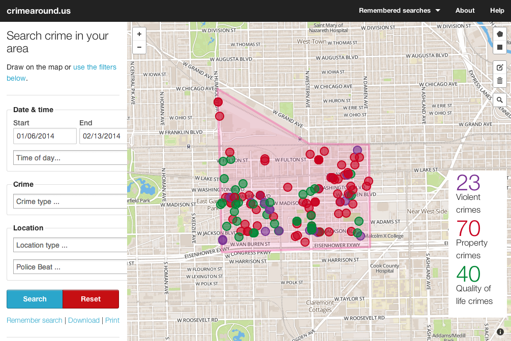Click the red Reset button
This screenshot has width=511, height=341.
click(x=91, y=299)
